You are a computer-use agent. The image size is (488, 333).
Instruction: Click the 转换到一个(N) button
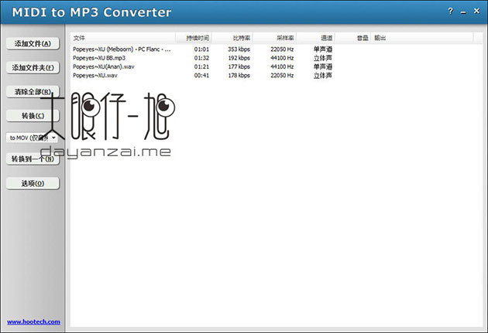point(33,159)
